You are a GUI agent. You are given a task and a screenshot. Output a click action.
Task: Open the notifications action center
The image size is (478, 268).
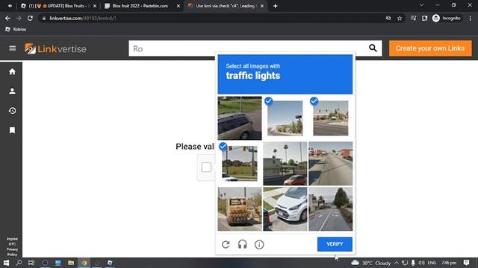tap(466, 263)
